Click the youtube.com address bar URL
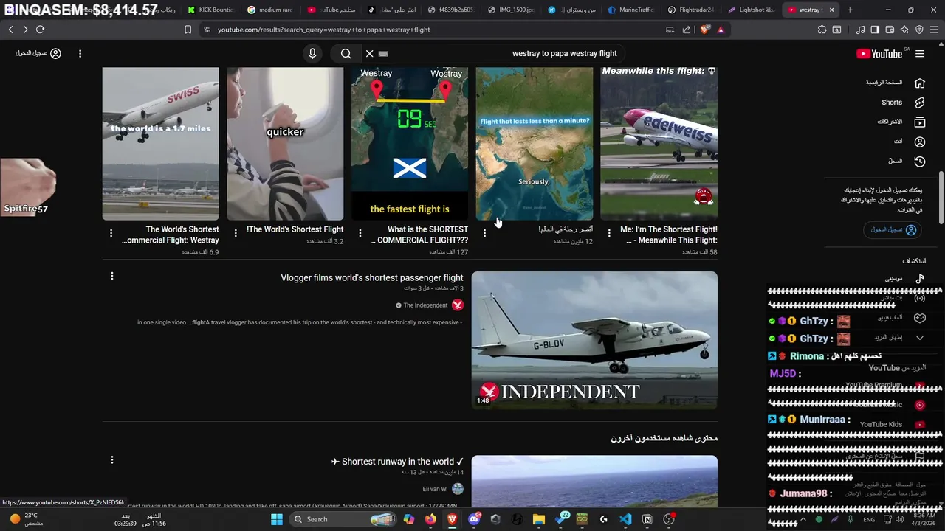The height and width of the screenshot is (531, 945). coord(324,29)
